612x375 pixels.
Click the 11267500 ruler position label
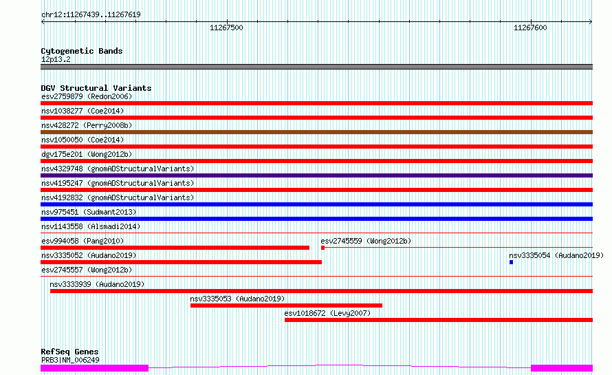click(226, 28)
